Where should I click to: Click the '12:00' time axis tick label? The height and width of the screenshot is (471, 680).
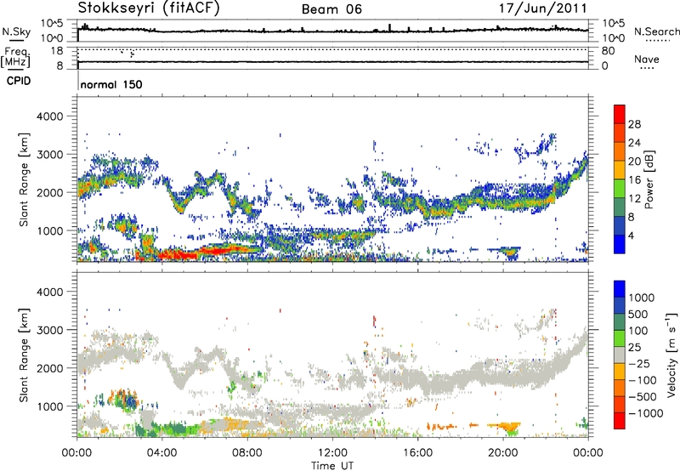tap(332, 453)
